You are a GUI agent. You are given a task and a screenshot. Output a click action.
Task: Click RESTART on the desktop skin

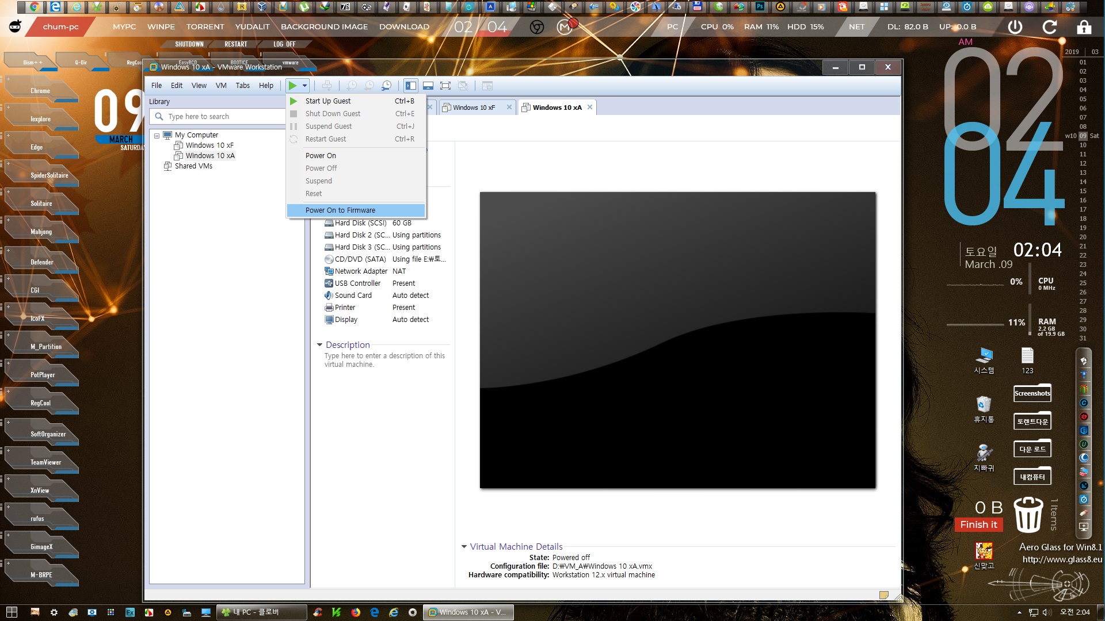pos(236,44)
